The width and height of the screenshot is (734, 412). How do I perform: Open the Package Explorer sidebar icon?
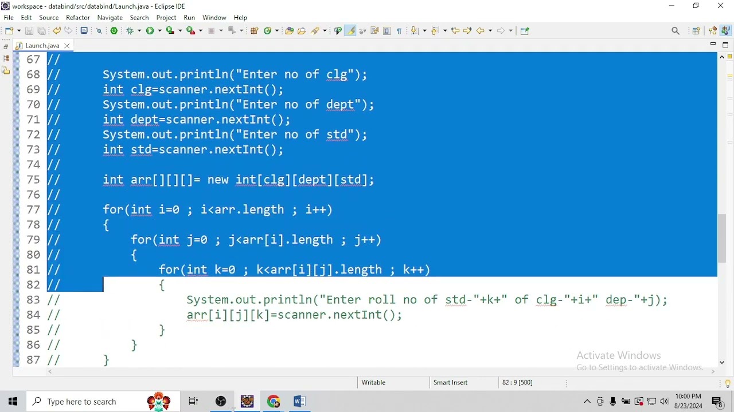pos(6,58)
